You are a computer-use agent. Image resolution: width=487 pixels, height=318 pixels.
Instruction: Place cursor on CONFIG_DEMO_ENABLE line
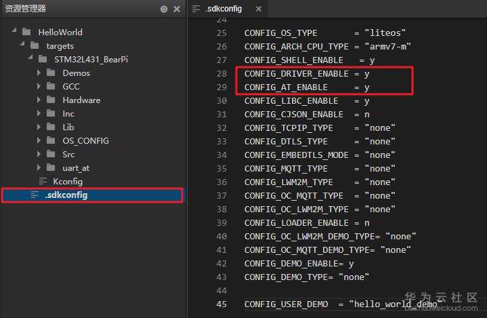pos(299,264)
